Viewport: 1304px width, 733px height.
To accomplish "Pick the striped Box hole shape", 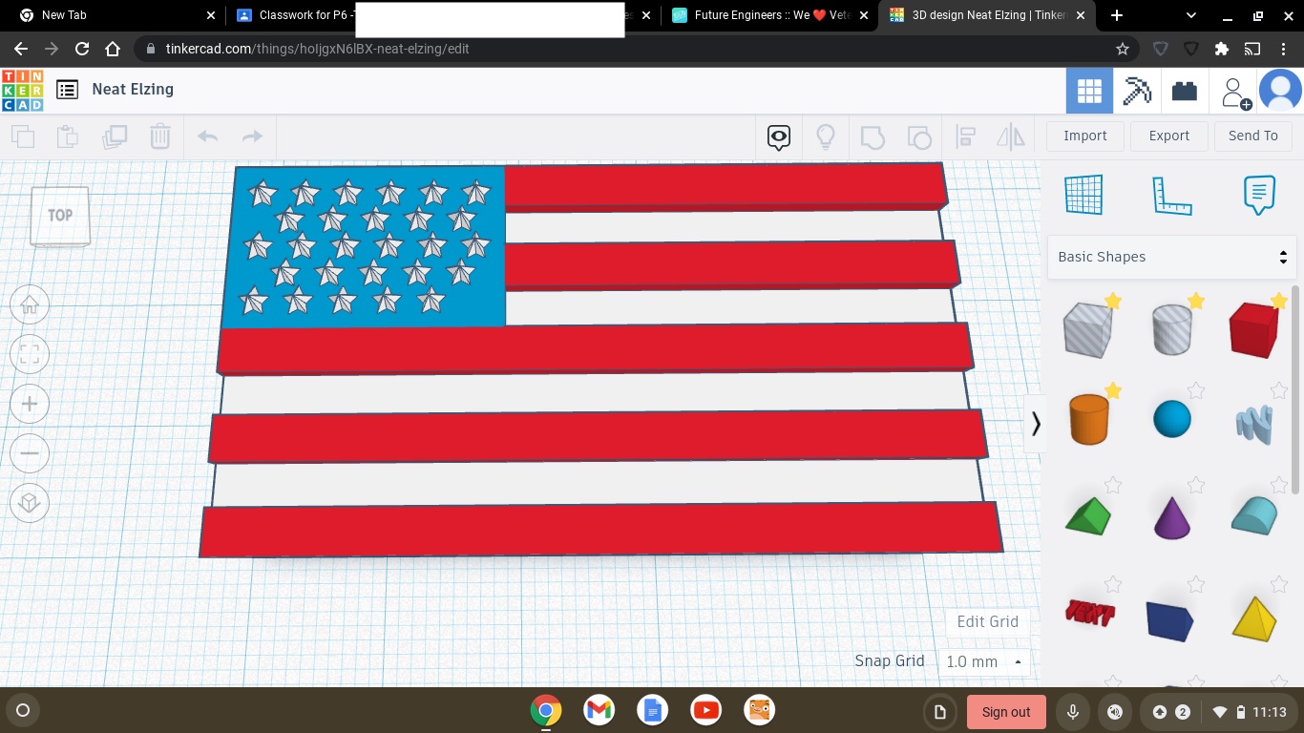I will pyautogui.click(x=1088, y=329).
